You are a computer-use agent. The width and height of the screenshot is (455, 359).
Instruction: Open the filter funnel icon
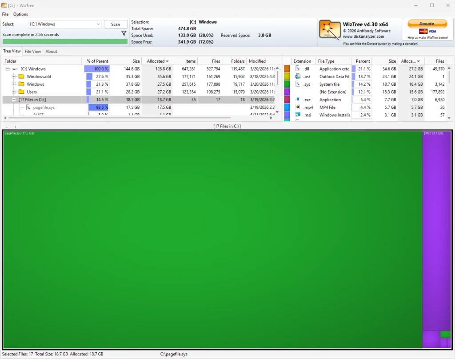[x=124, y=33]
